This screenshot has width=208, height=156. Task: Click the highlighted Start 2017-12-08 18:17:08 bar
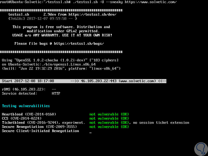83,81
